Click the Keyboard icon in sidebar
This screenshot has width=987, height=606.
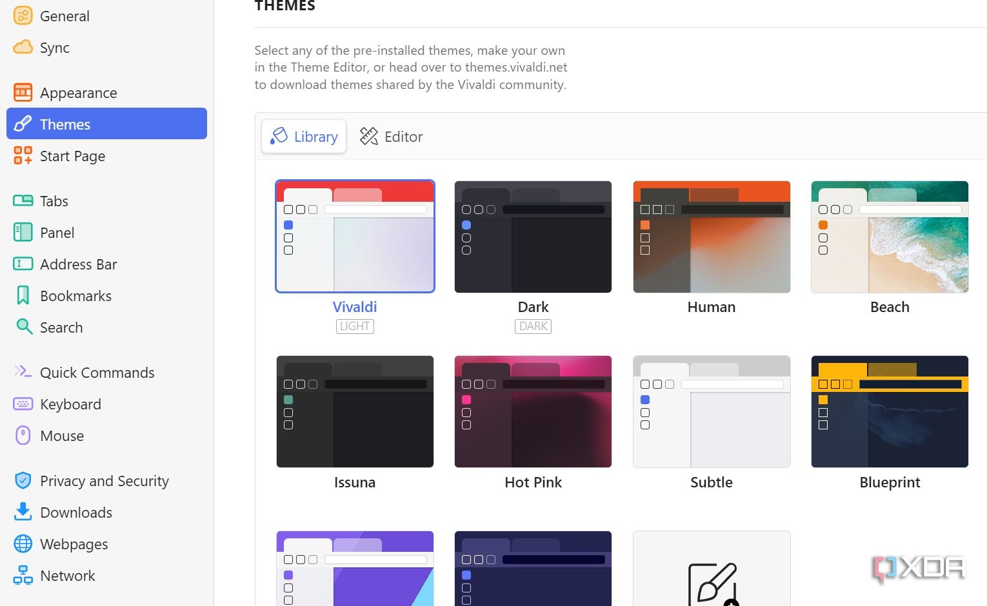pyautogui.click(x=23, y=404)
